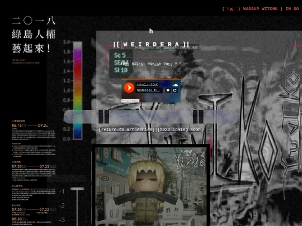The height and width of the screenshot is (226, 302).
Task: Click the 2022 bitch! watchh outt text
Action: pos(151,64)
